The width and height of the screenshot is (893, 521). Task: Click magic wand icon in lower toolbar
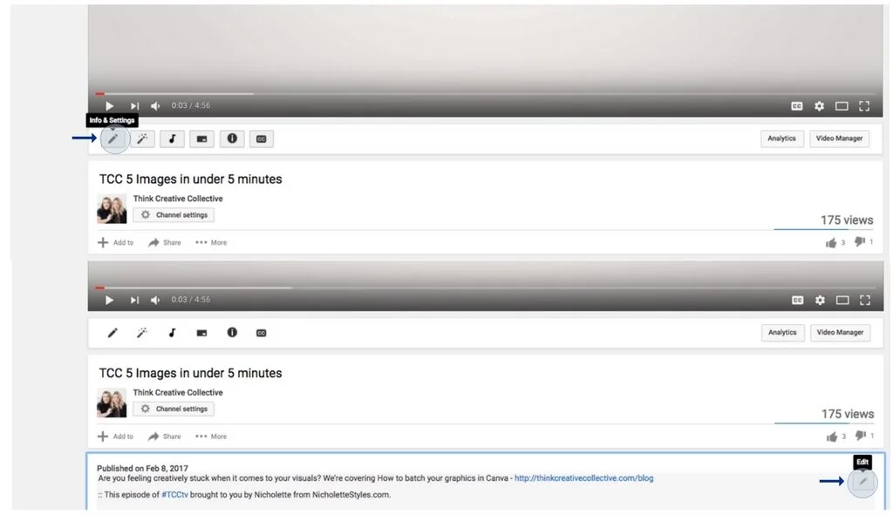coord(142,333)
